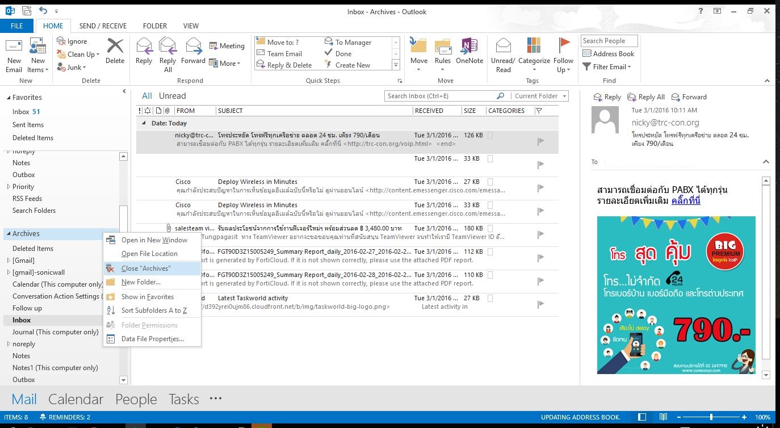Toggle category box for nicky@trc-c... message

coord(490,135)
